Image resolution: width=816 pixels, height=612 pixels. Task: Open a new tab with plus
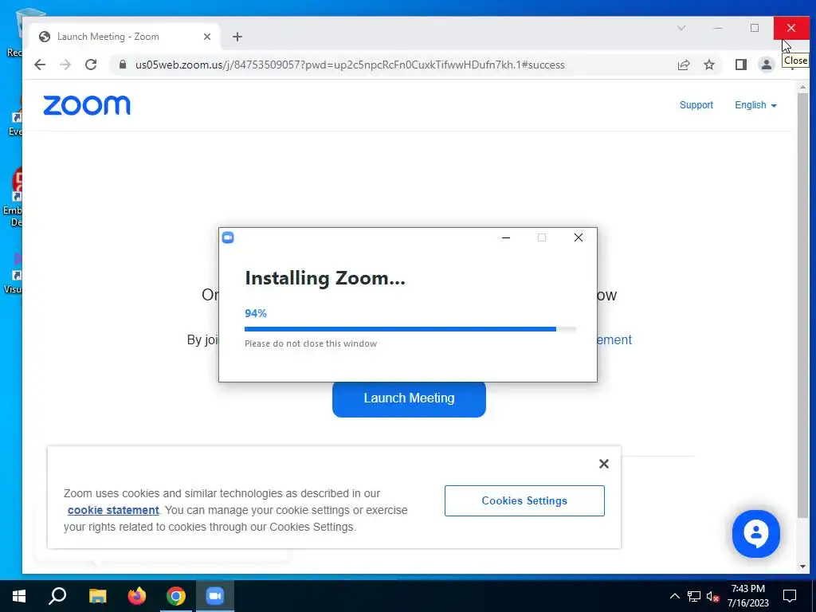(237, 37)
